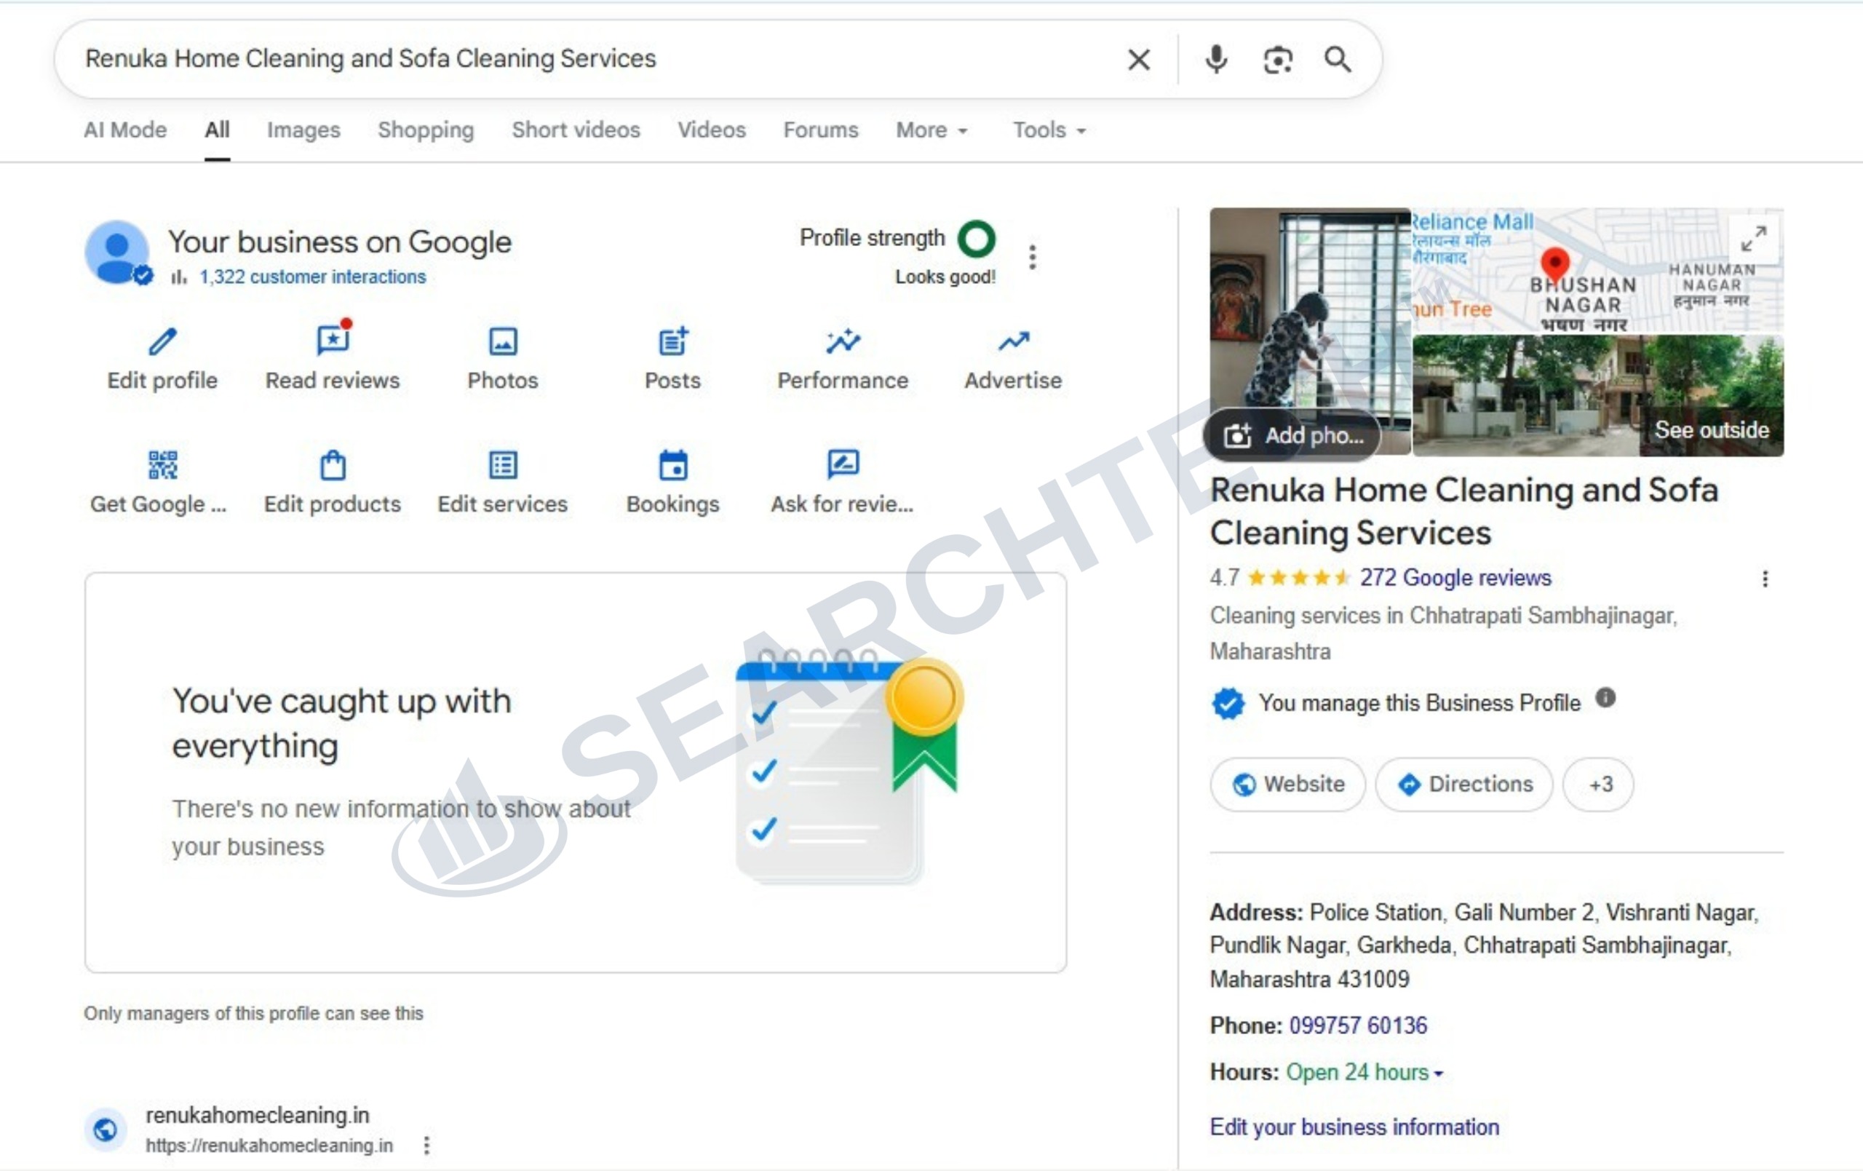Expand the +3 more actions chip
The image size is (1863, 1171).
[1599, 785]
